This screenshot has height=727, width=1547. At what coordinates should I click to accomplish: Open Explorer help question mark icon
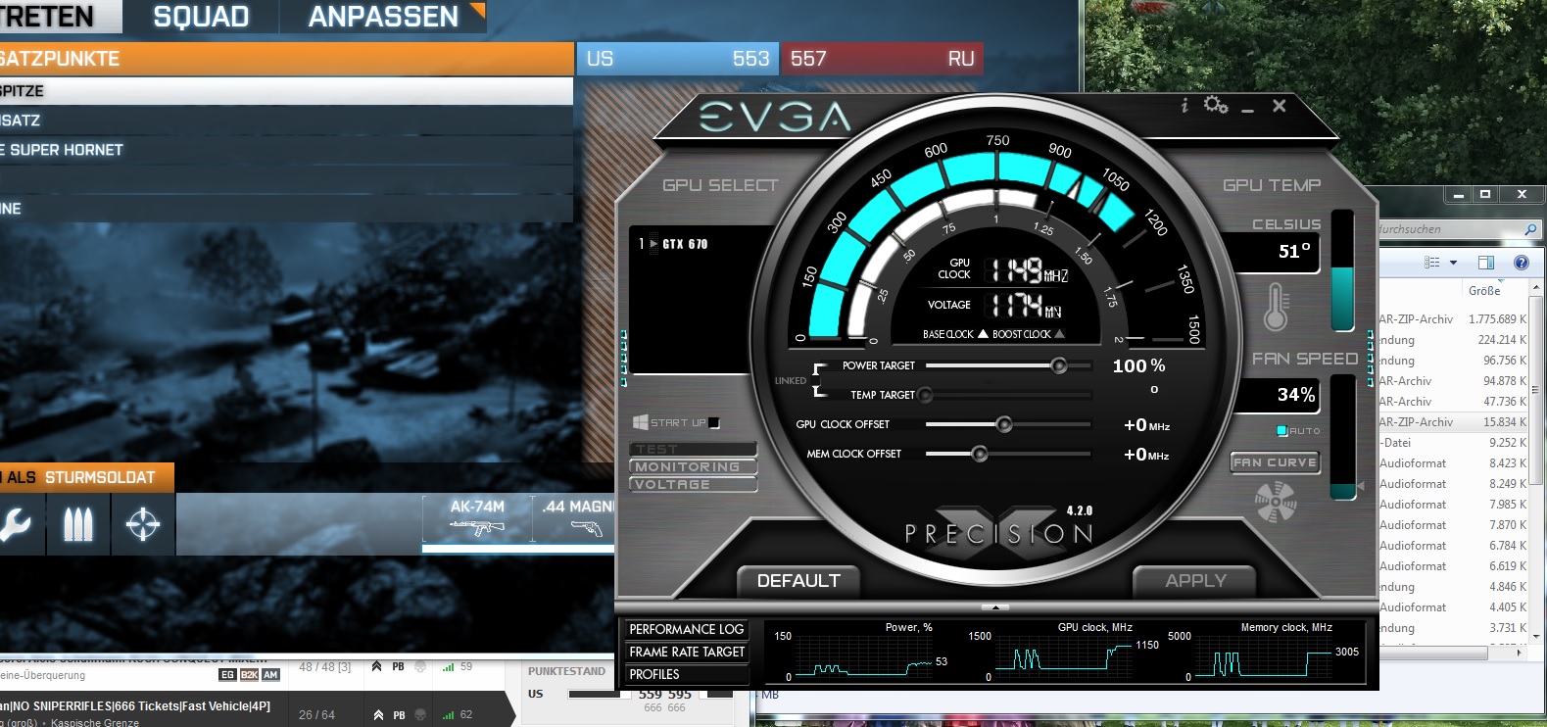1521,263
